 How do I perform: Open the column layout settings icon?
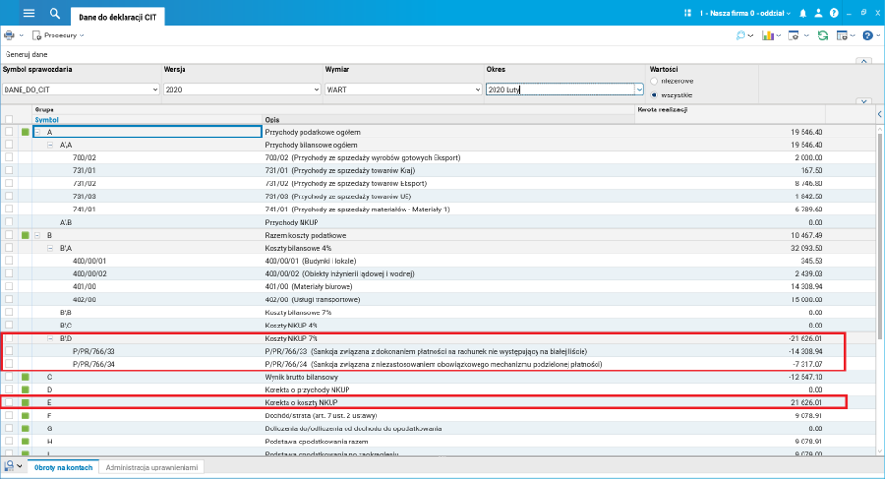point(842,36)
